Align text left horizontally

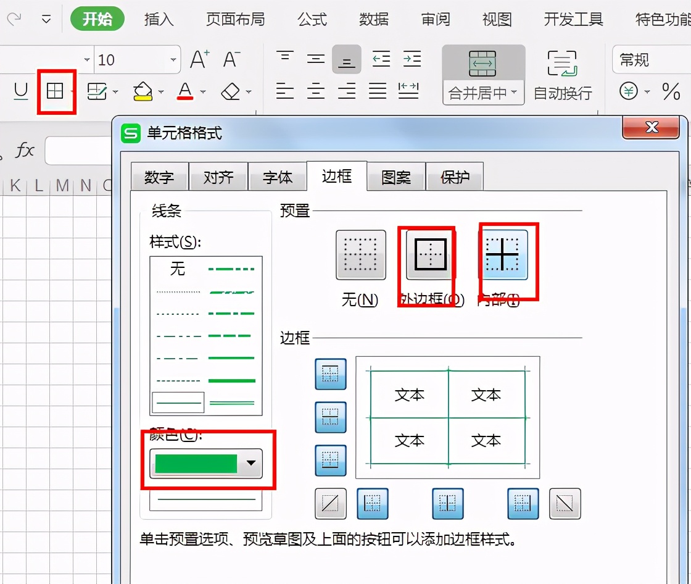point(284,91)
